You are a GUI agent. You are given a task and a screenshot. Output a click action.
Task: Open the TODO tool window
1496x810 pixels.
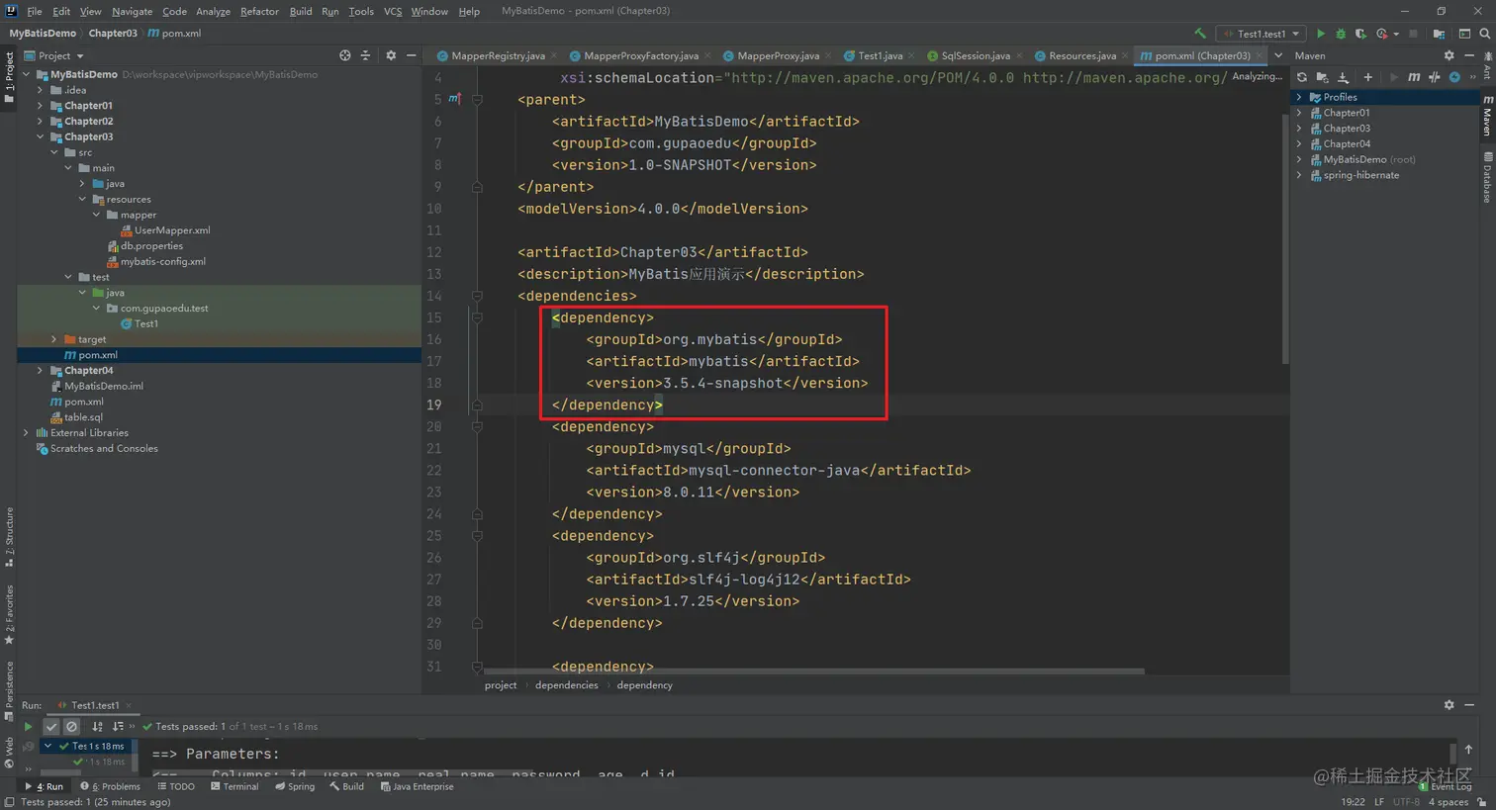coord(176,786)
